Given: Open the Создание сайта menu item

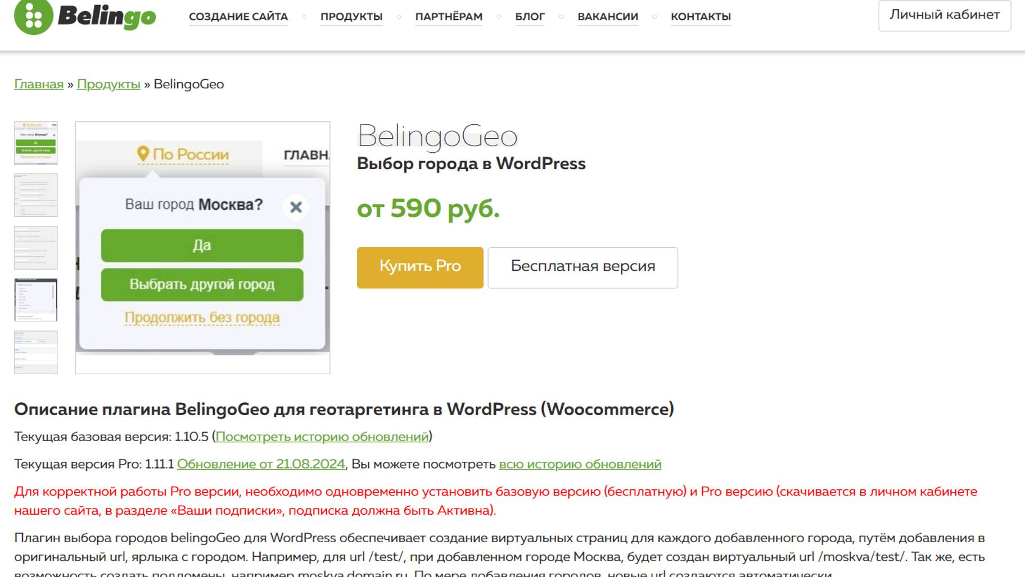Looking at the screenshot, I should (x=238, y=17).
